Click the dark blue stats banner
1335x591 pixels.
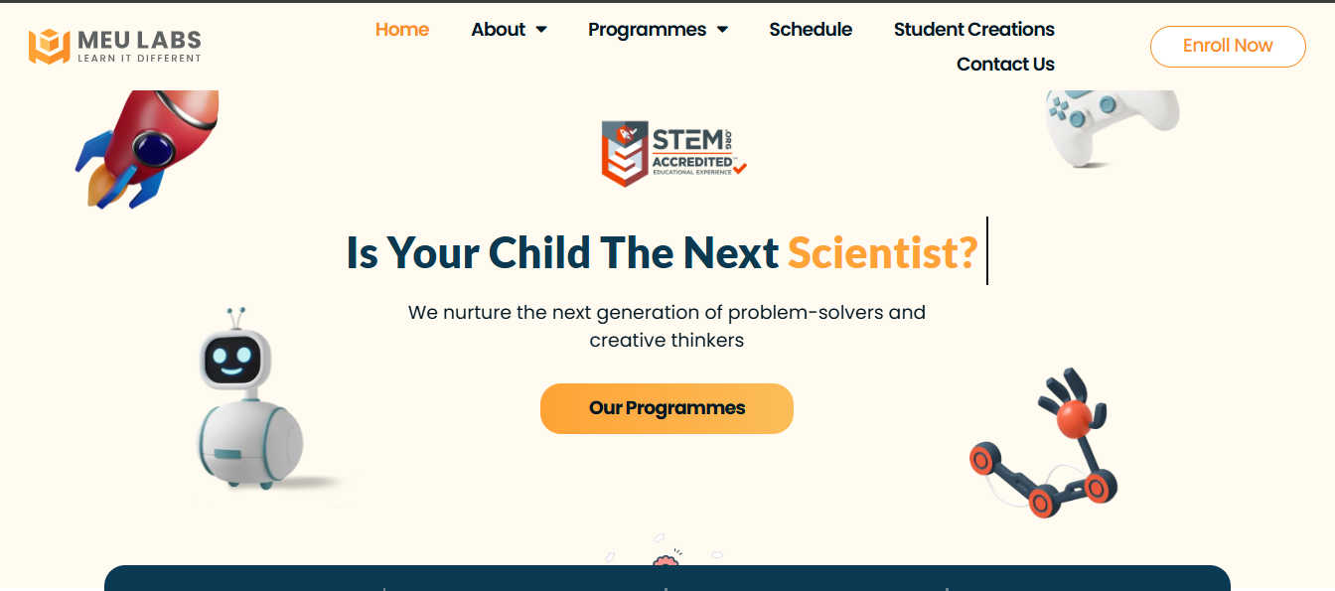click(x=667, y=578)
